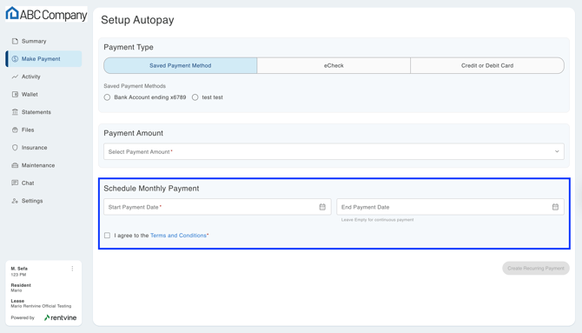The height and width of the screenshot is (333, 582).
Task: Click the Wallet icon in sidebar
Action: [x=15, y=95]
